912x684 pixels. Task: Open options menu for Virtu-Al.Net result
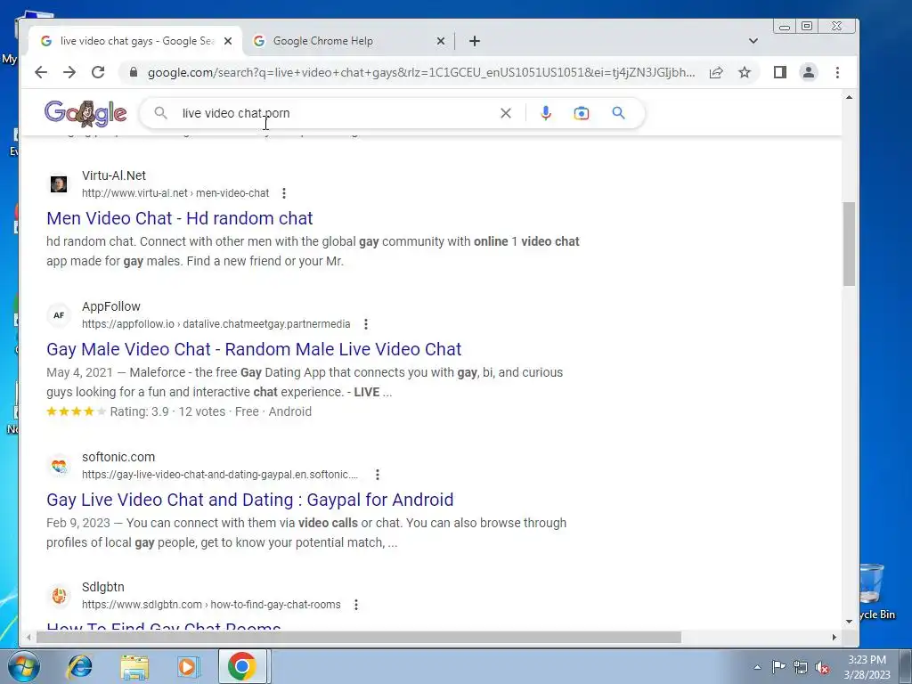pos(284,193)
